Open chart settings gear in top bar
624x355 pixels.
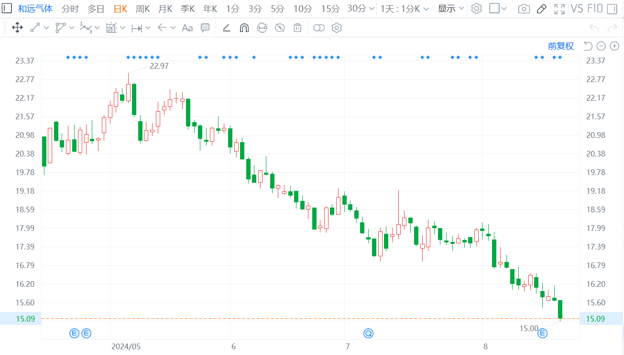point(476,9)
